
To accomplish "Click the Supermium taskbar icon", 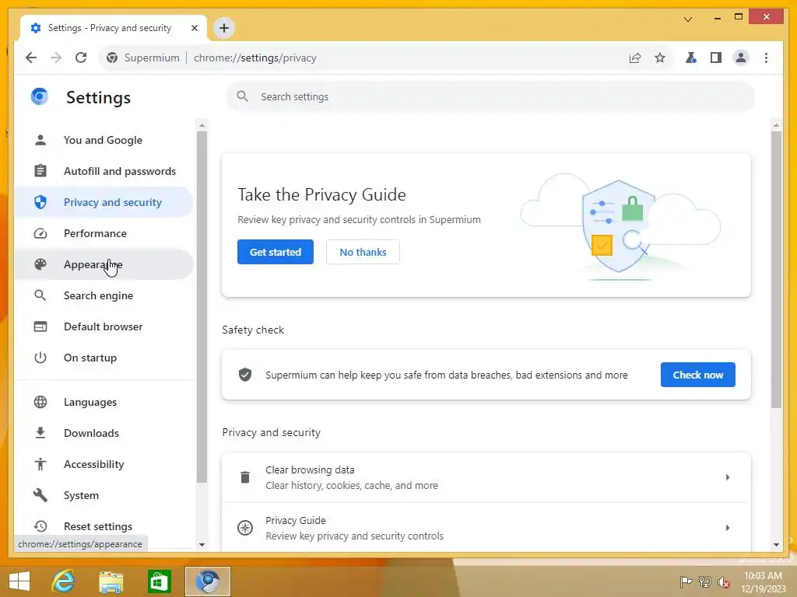I will click(207, 581).
